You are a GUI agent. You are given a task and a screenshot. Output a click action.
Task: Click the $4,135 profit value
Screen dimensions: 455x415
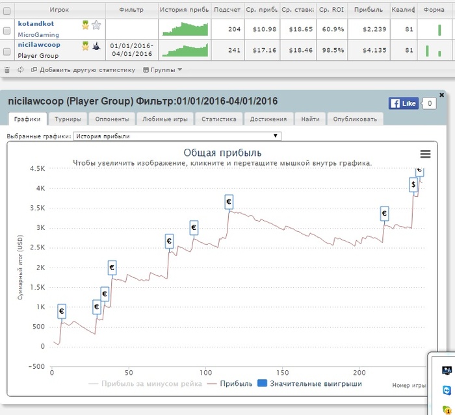coord(374,50)
